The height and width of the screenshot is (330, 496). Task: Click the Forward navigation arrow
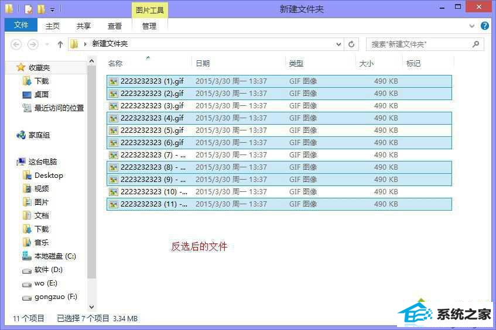(33, 44)
